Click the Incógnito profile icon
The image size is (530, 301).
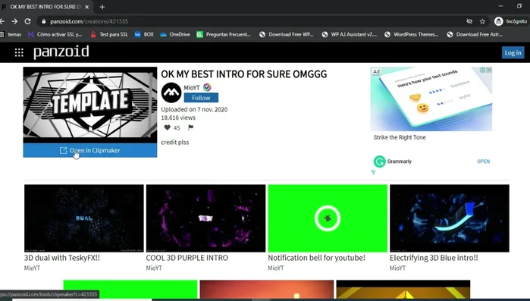click(499, 21)
